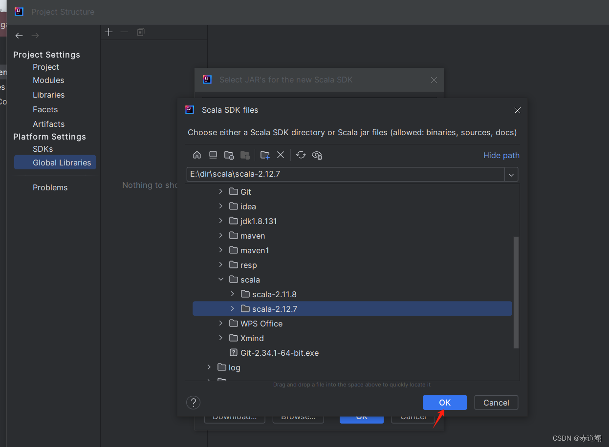Open Facets settings page
Viewport: 609px width, 447px height.
point(45,109)
